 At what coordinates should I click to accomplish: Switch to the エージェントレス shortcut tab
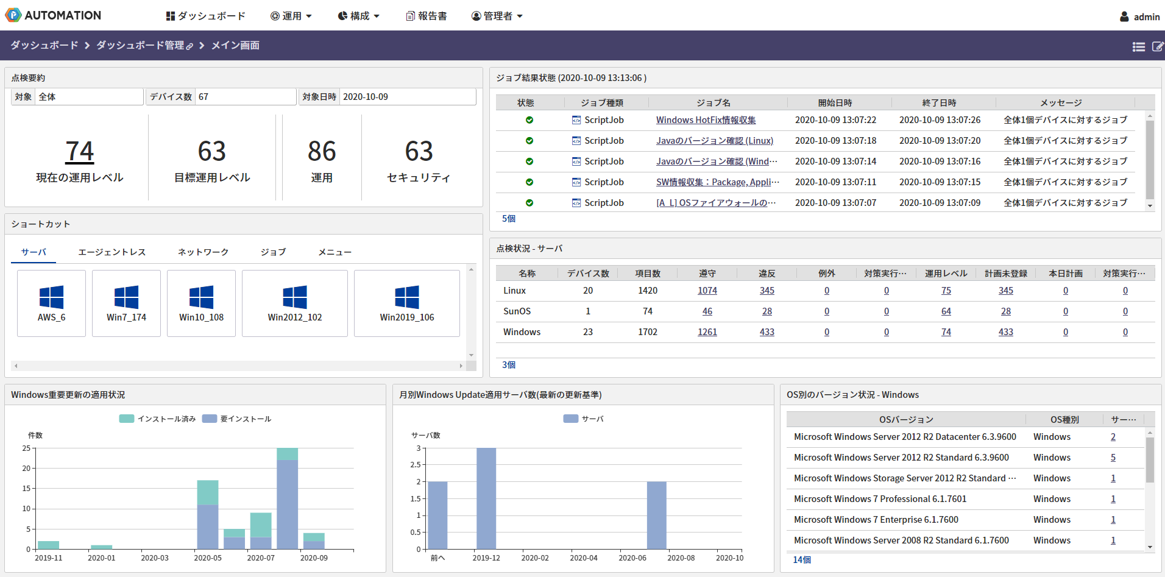click(112, 252)
